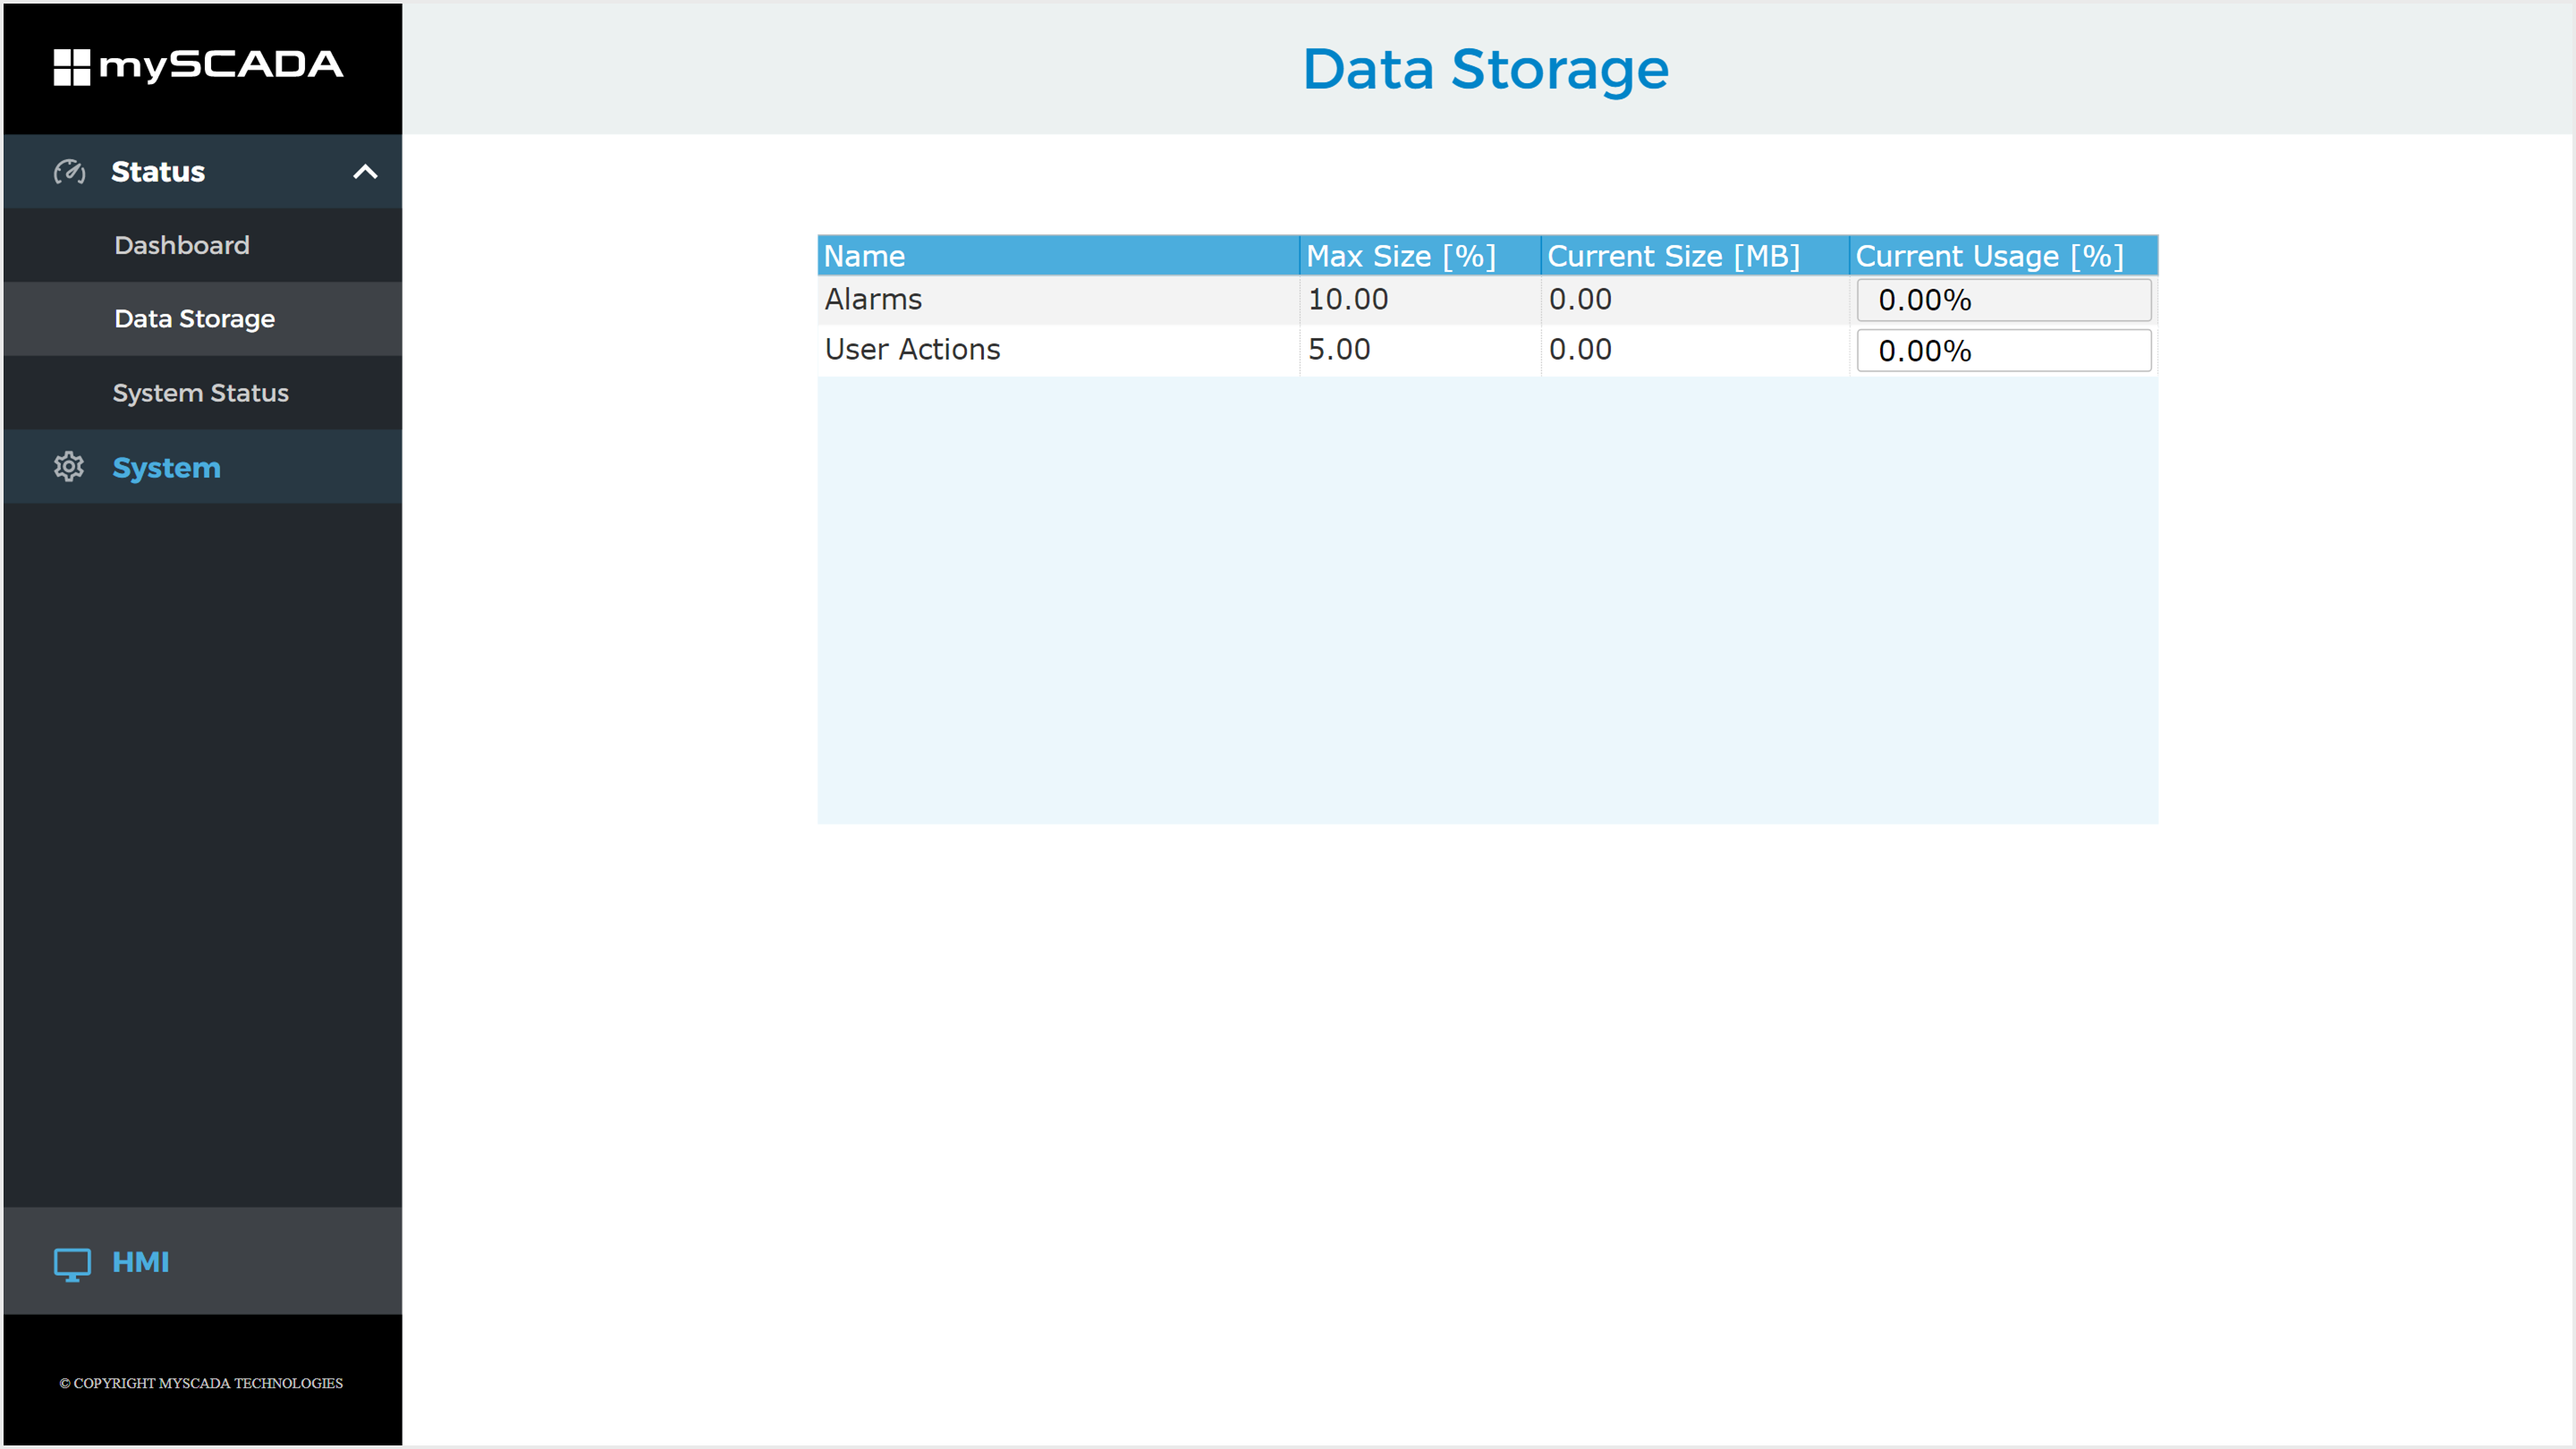Sort by Current Usage [%] header
The image size is (2576, 1449).
[2004, 256]
